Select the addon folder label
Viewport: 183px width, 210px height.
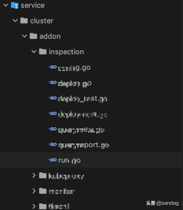point(50,36)
